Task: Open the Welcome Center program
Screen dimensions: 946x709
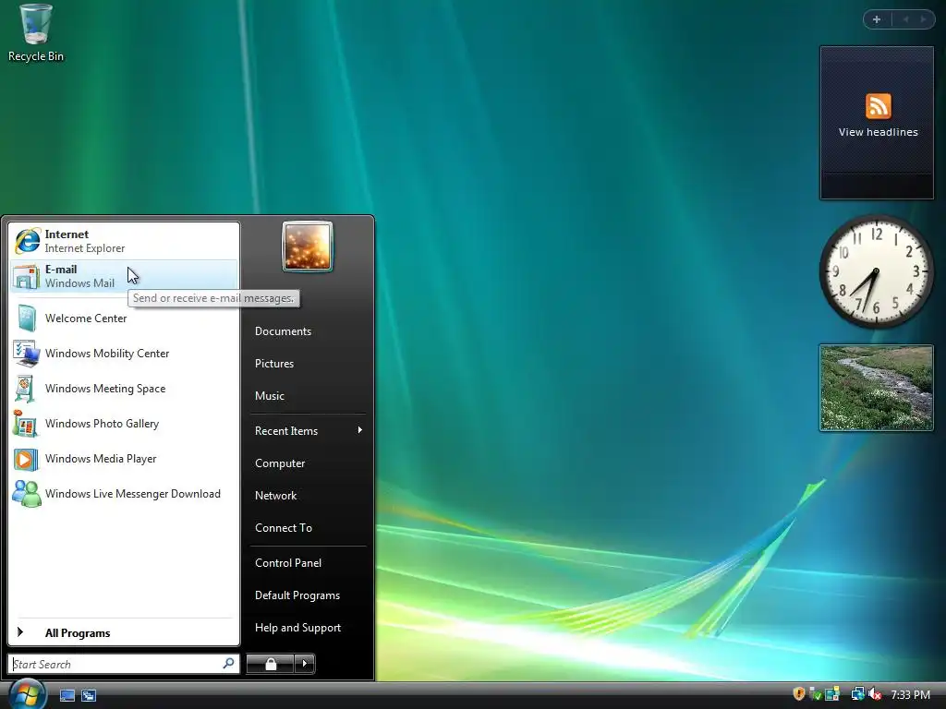Action: (124, 318)
